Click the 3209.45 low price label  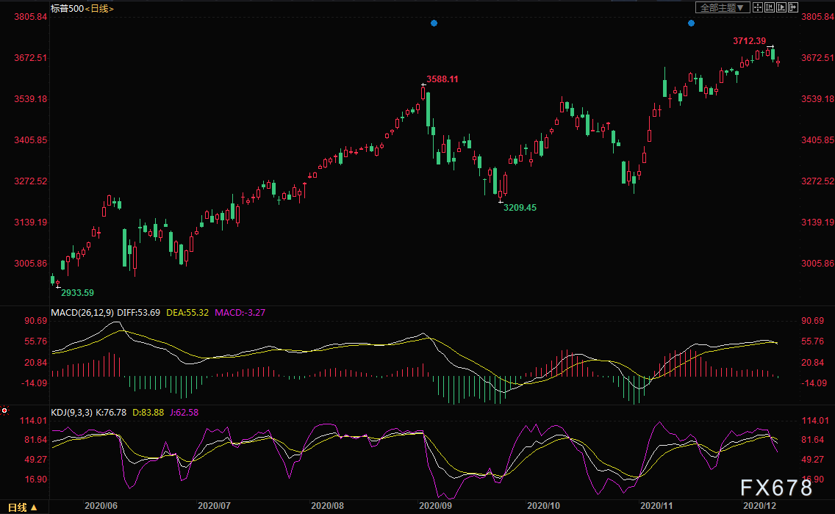coord(520,208)
